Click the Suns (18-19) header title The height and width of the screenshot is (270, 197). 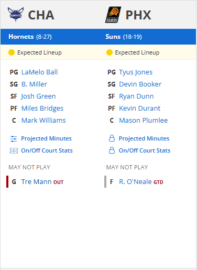click(x=124, y=37)
